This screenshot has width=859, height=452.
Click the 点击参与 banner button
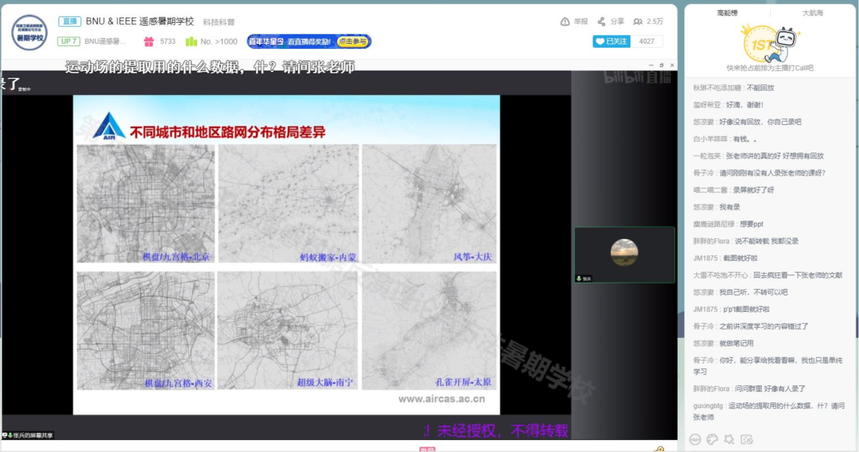[x=353, y=42]
